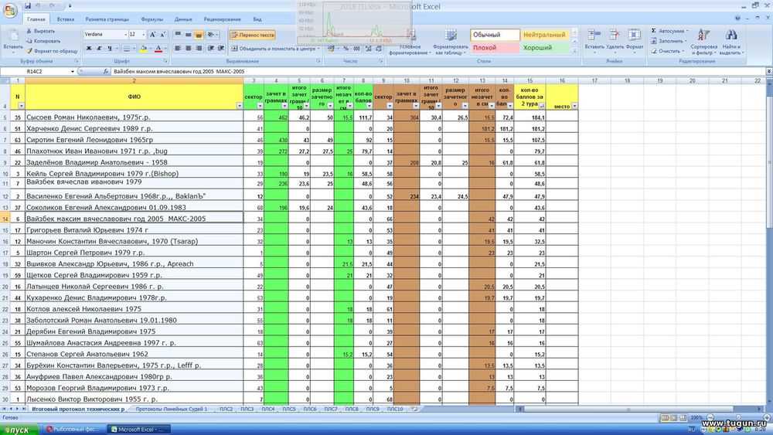Click the Office button logo
The image size is (773, 435).
[10, 10]
